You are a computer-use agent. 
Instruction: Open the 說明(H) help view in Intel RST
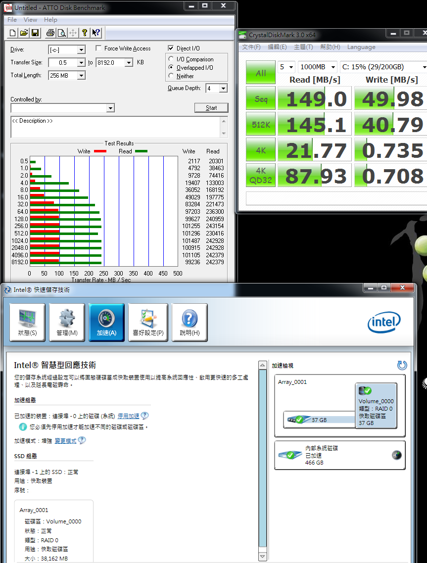(190, 322)
